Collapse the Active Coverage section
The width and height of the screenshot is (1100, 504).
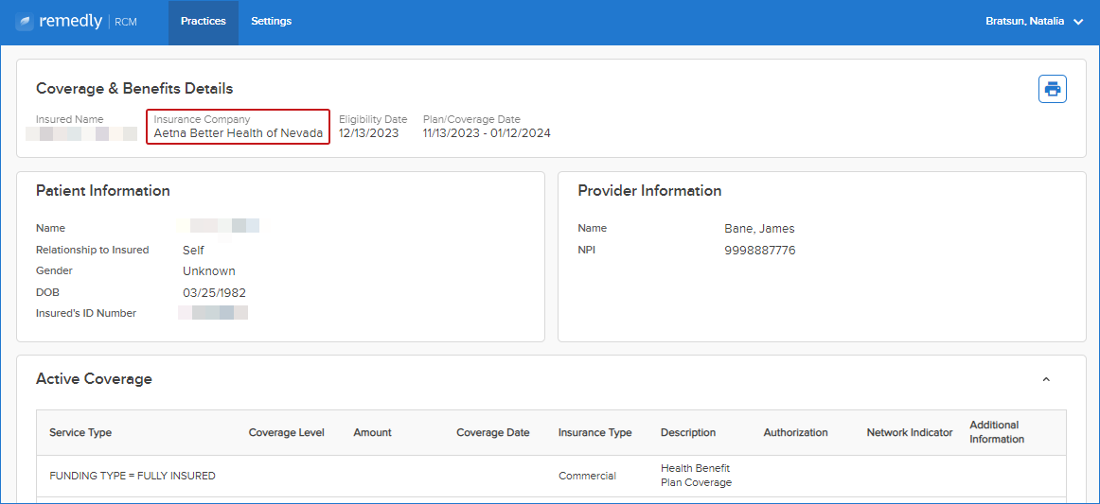(1046, 379)
